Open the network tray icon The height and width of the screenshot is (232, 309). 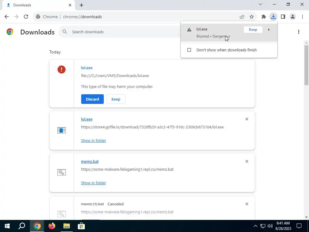[263, 226]
